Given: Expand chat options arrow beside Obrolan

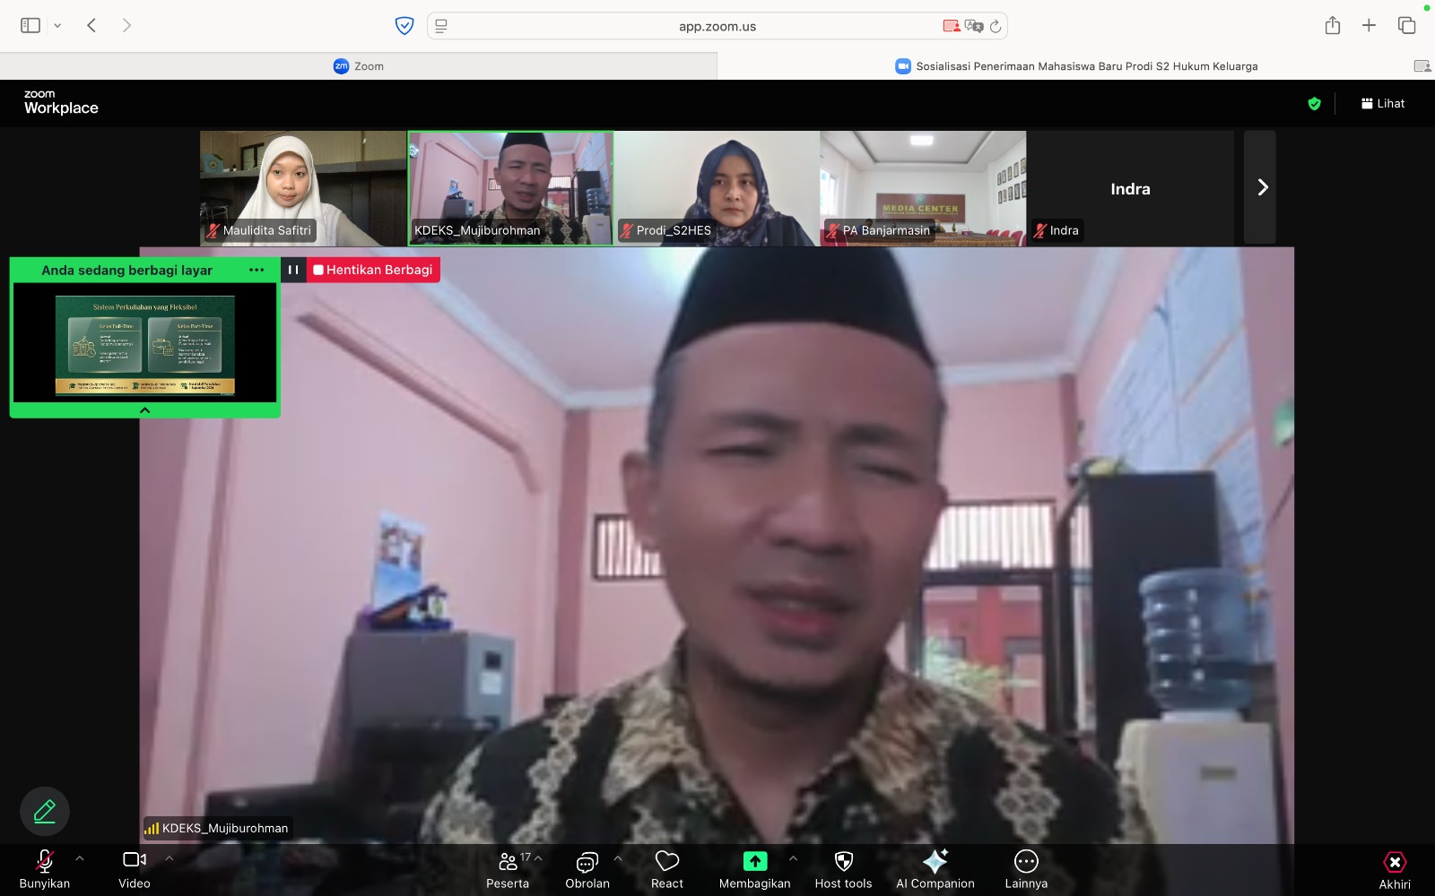Looking at the screenshot, I should tap(618, 858).
